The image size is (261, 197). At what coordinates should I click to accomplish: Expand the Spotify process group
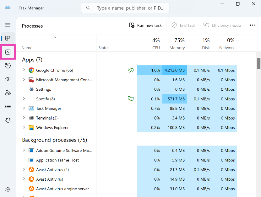click(24, 99)
